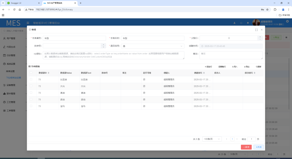This screenshot has height=159, width=292.
Task: Click the 导出 export button in 字典明细
Action: pyautogui.click(x=247, y=67)
